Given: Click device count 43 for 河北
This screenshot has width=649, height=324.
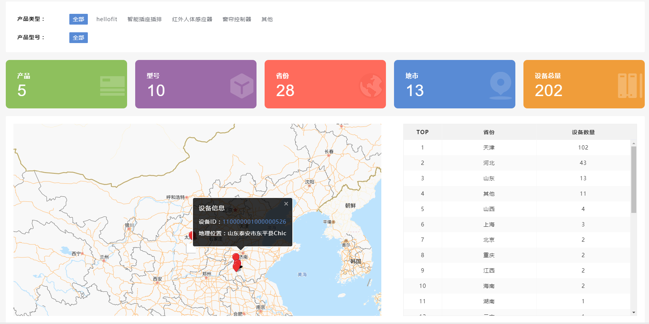Looking at the screenshot, I should 583,163.
